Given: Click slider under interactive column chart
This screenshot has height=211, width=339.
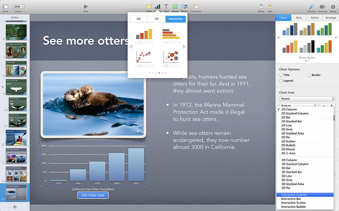Looking at the screenshot, I should click(144, 42).
